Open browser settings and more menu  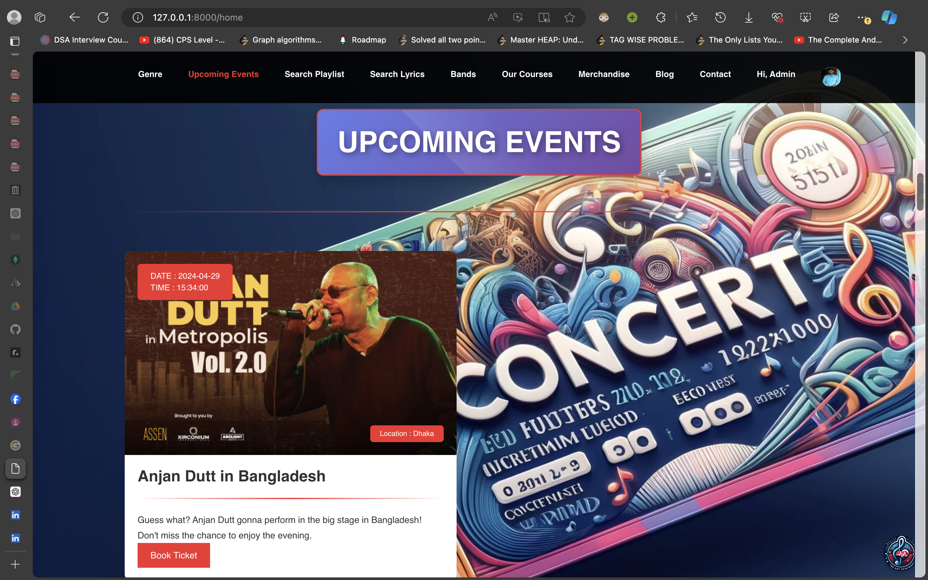click(861, 17)
